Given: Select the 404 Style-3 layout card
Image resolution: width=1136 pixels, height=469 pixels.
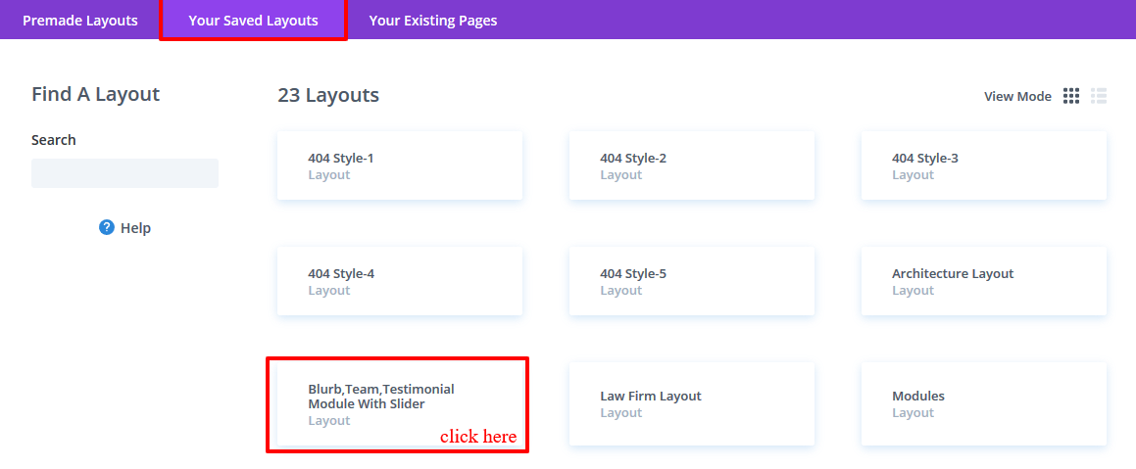Looking at the screenshot, I should click(984, 165).
